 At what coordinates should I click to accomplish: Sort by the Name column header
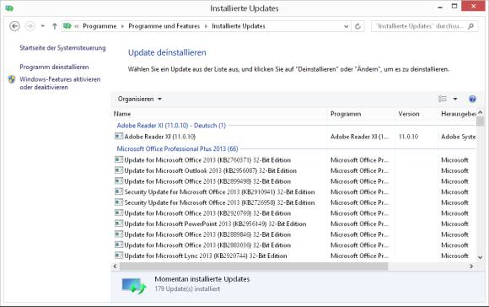(219, 114)
